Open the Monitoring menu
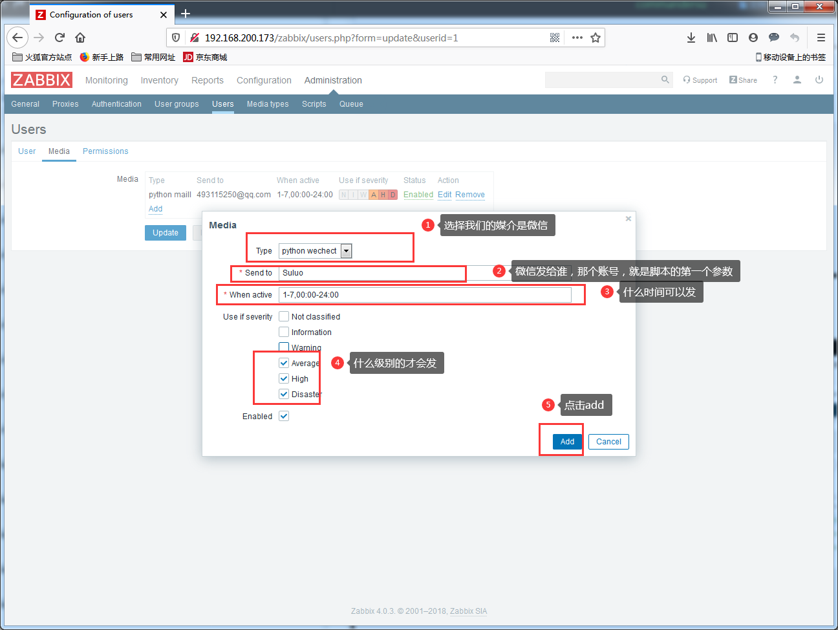 point(107,80)
